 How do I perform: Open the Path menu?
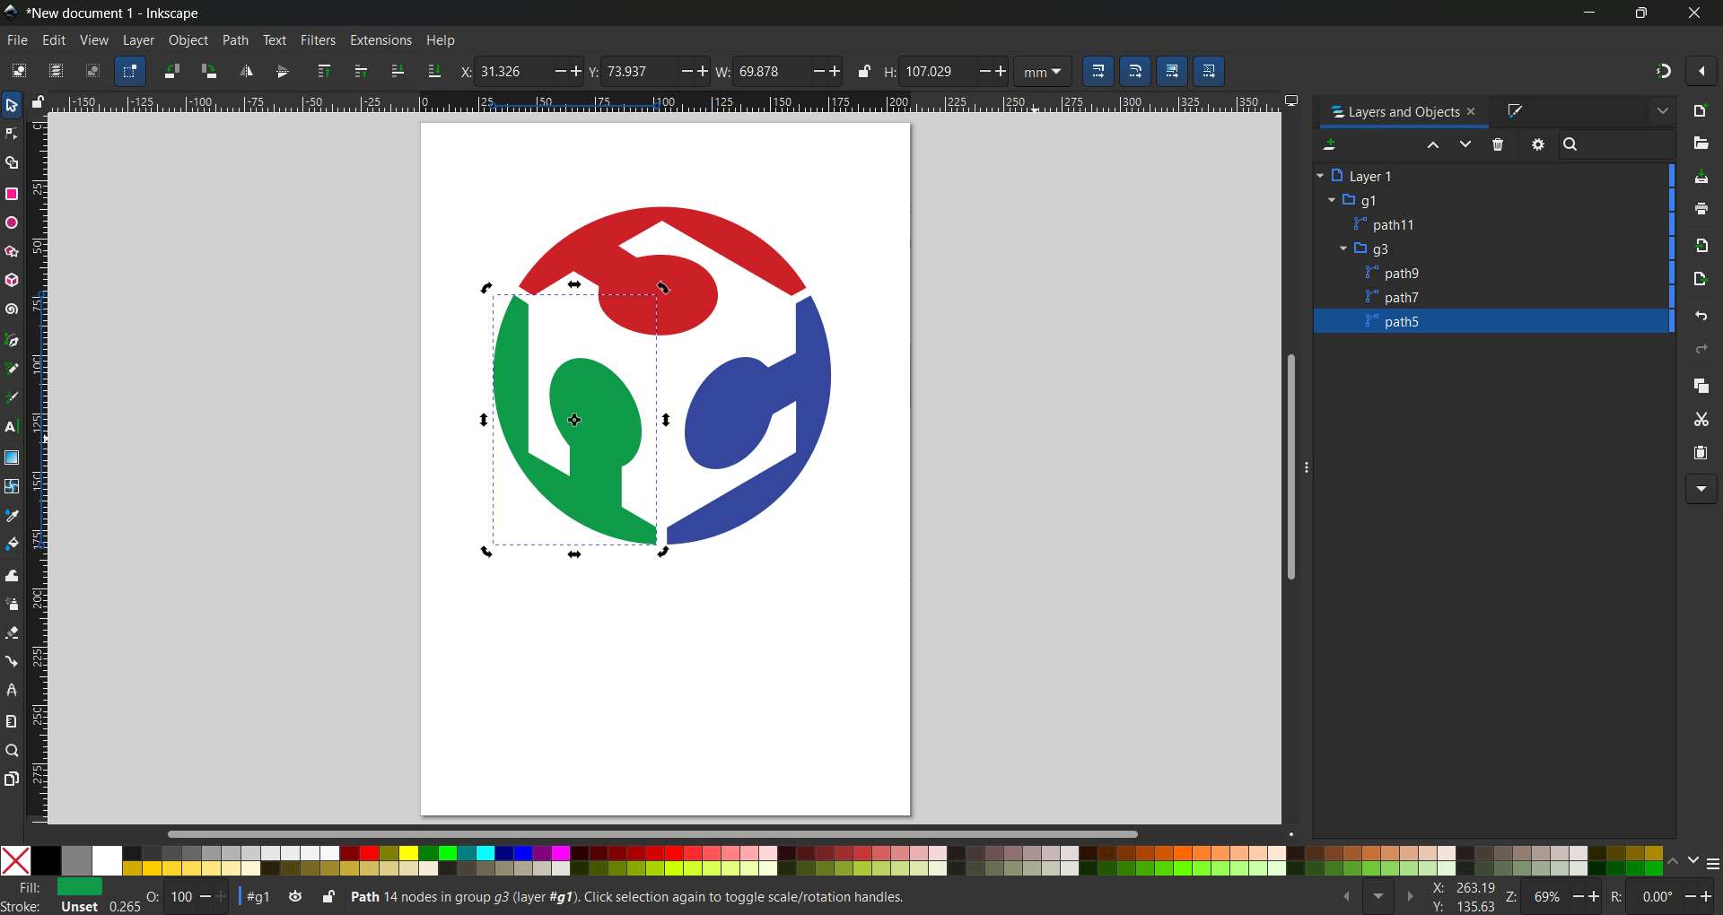pos(235,40)
